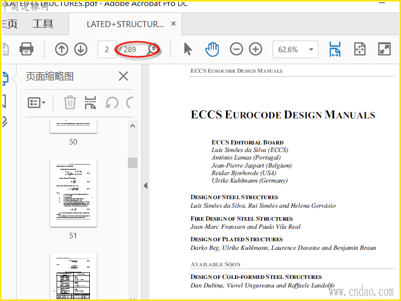Click 'Available Soon' heading
Image resolution: width=401 pixels, height=301 pixels.
pyautogui.click(x=216, y=264)
